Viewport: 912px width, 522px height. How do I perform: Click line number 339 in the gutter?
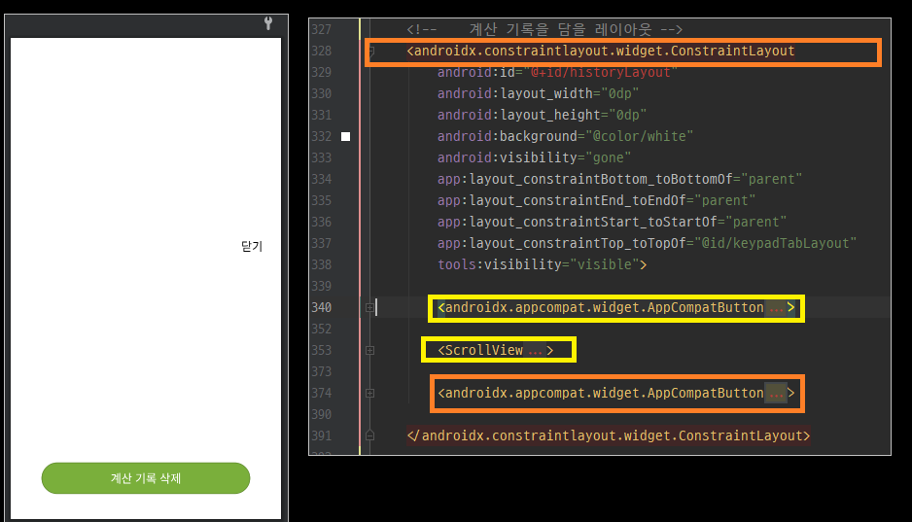[x=321, y=286]
